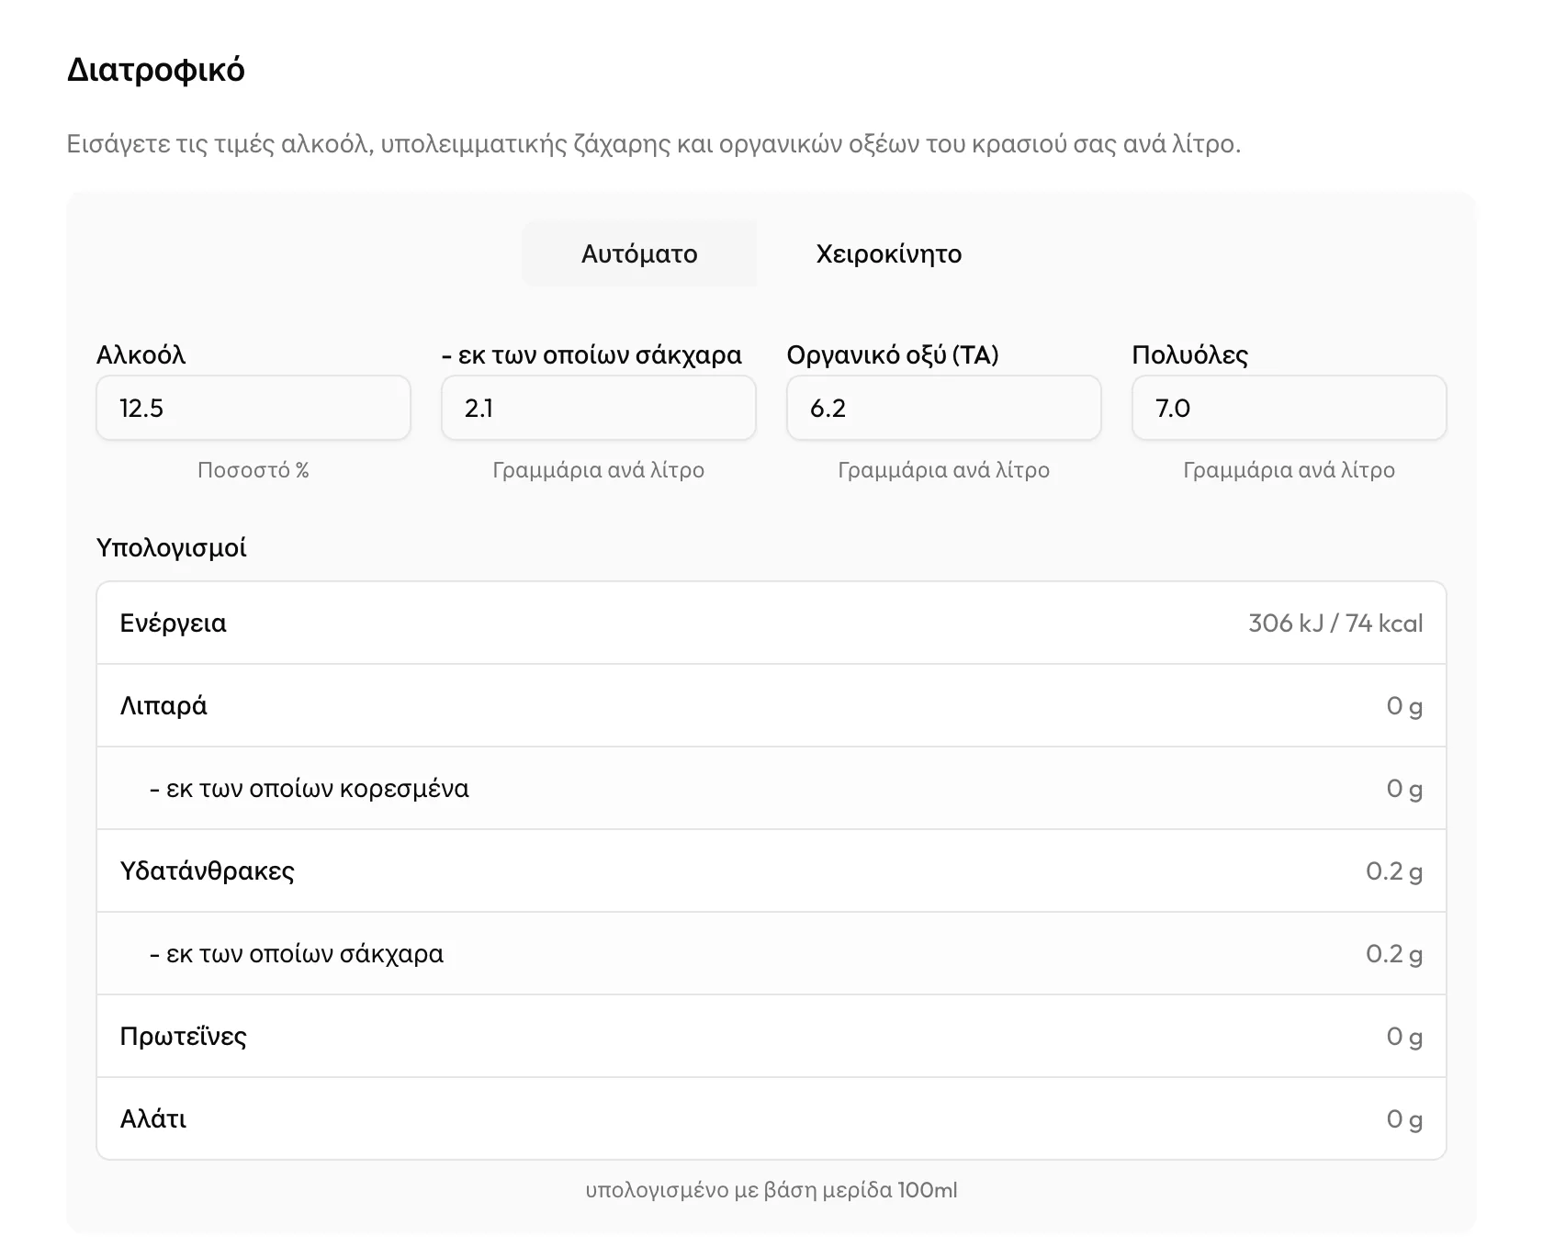The image size is (1543, 1258).
Task: Click the Αλάτι row label
Action: [x=153, y=1119]
